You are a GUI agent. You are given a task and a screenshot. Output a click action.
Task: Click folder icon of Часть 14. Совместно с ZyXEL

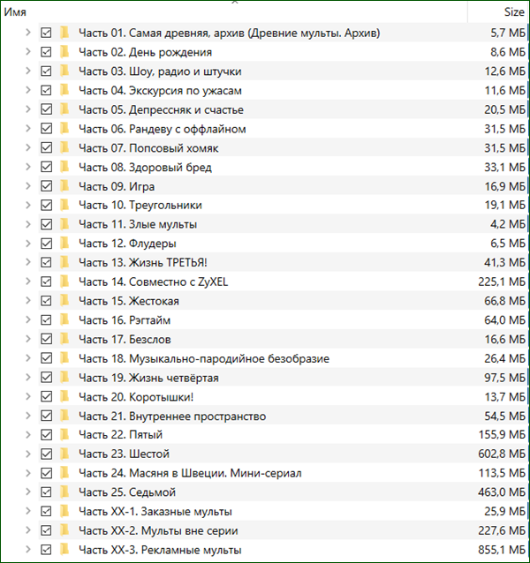[x=64, y=281]
